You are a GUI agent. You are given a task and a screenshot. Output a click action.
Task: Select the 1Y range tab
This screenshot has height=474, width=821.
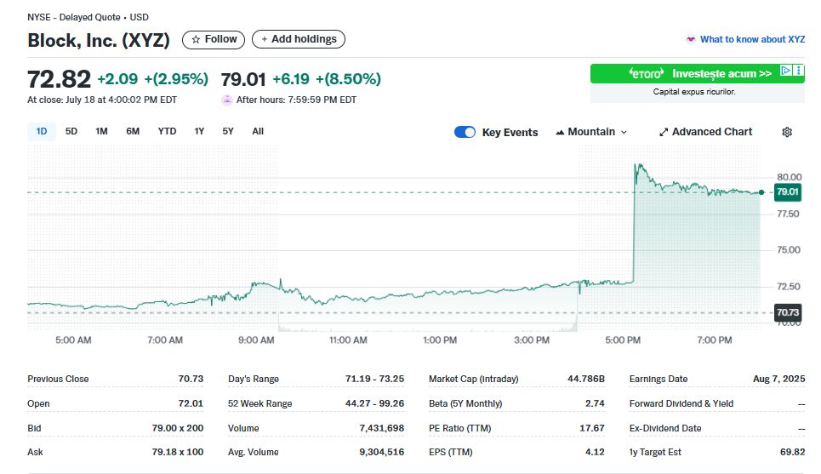pos(199,131)
